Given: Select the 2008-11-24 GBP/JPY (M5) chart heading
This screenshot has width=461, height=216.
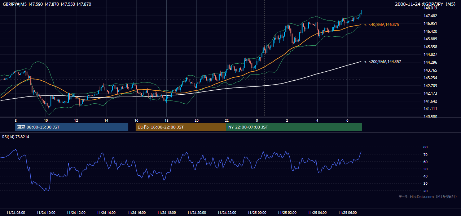Looking at the screenshot, I should point(426,4).
